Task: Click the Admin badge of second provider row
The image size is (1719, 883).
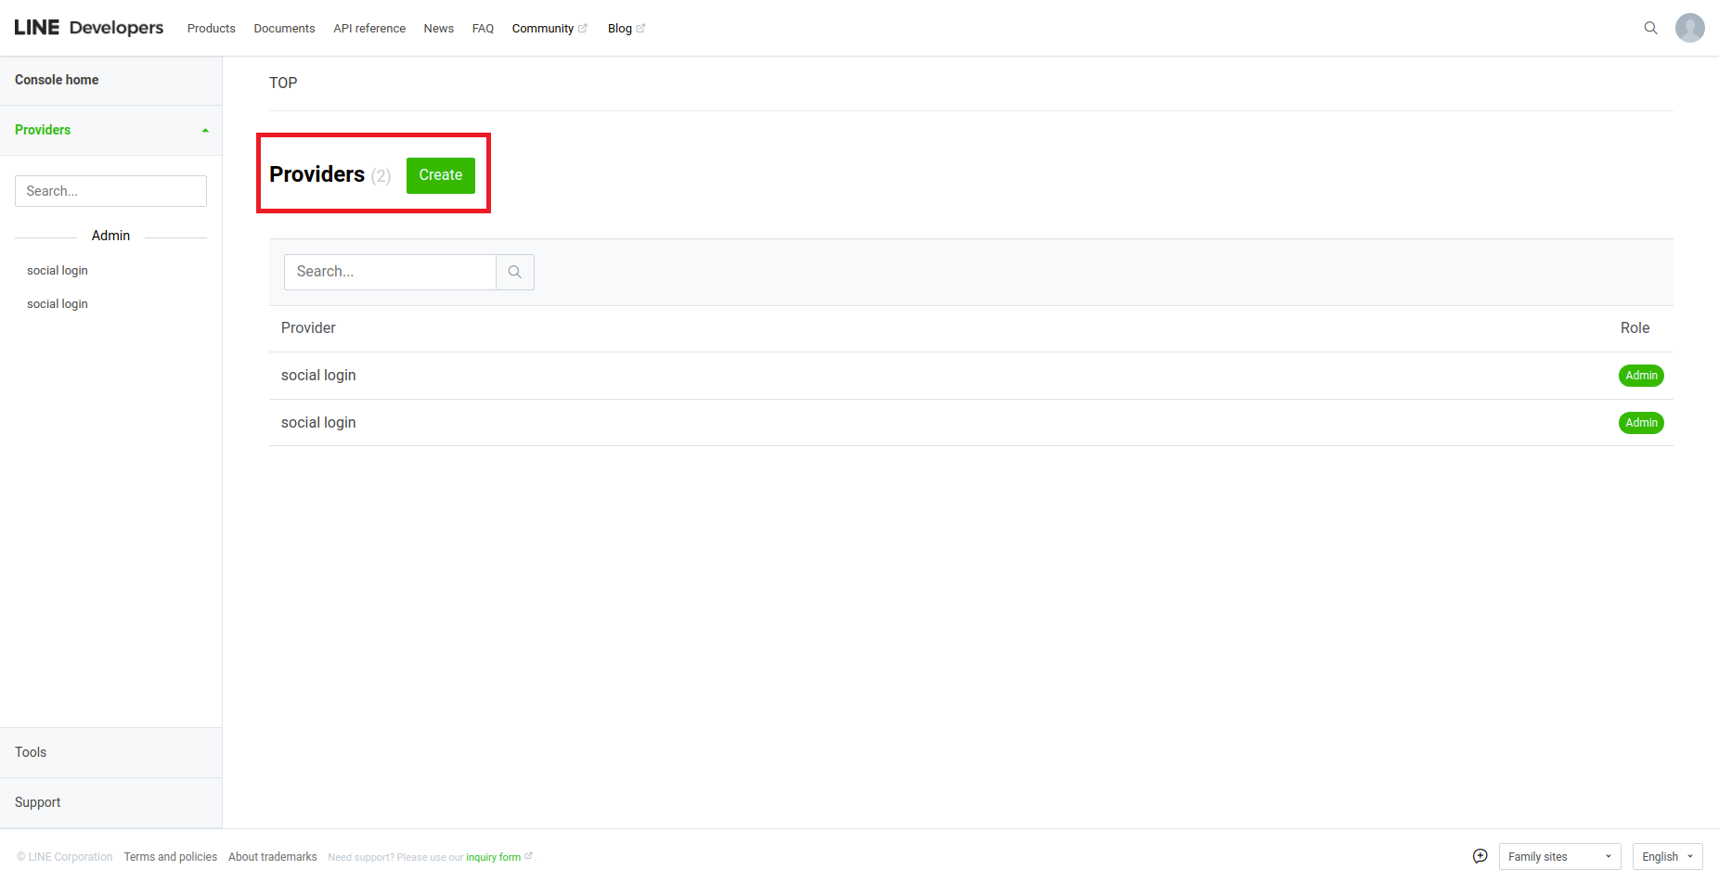Action: tap(1641, 423)
